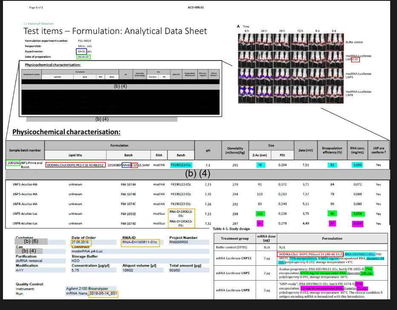Select the page title Test items – Formulation
Viewport: 397px width, 310px height.
[115, 31]
